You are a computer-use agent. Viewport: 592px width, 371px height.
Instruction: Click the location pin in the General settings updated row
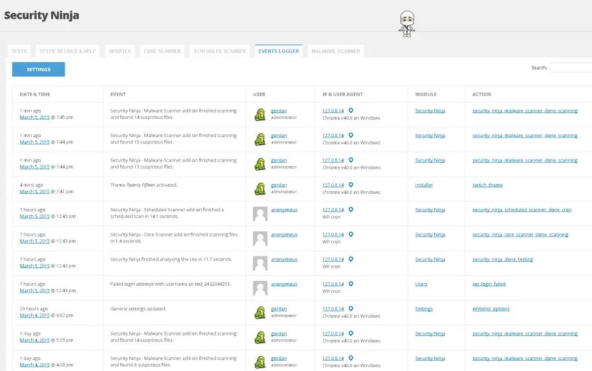coord(351,309)
